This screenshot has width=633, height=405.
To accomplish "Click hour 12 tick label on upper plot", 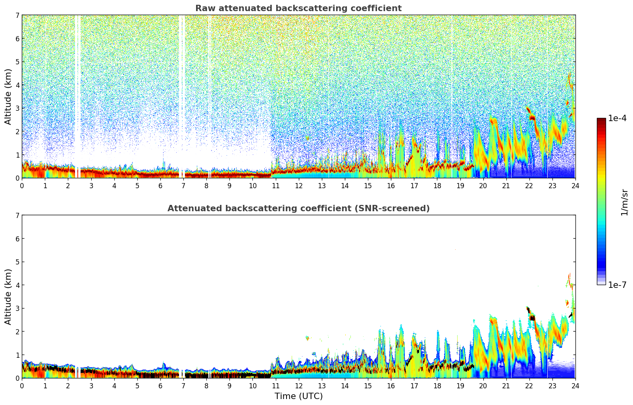I will click(298, 186).
